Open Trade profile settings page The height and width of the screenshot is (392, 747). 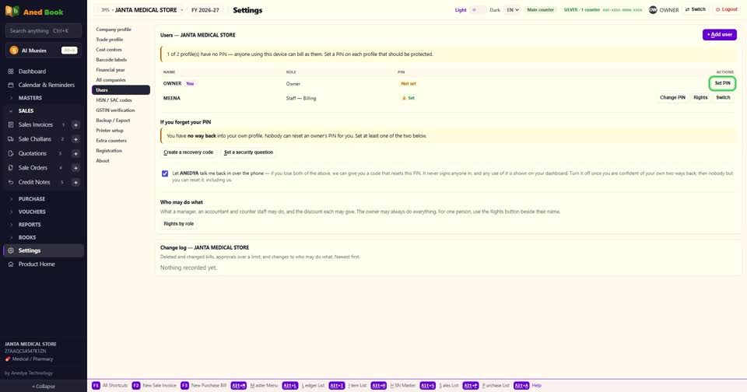pos(121,40)
